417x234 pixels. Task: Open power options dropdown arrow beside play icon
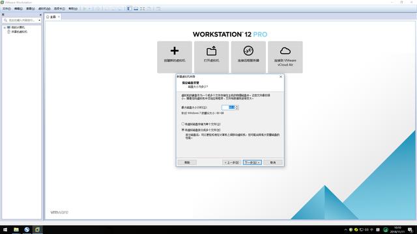89,8
